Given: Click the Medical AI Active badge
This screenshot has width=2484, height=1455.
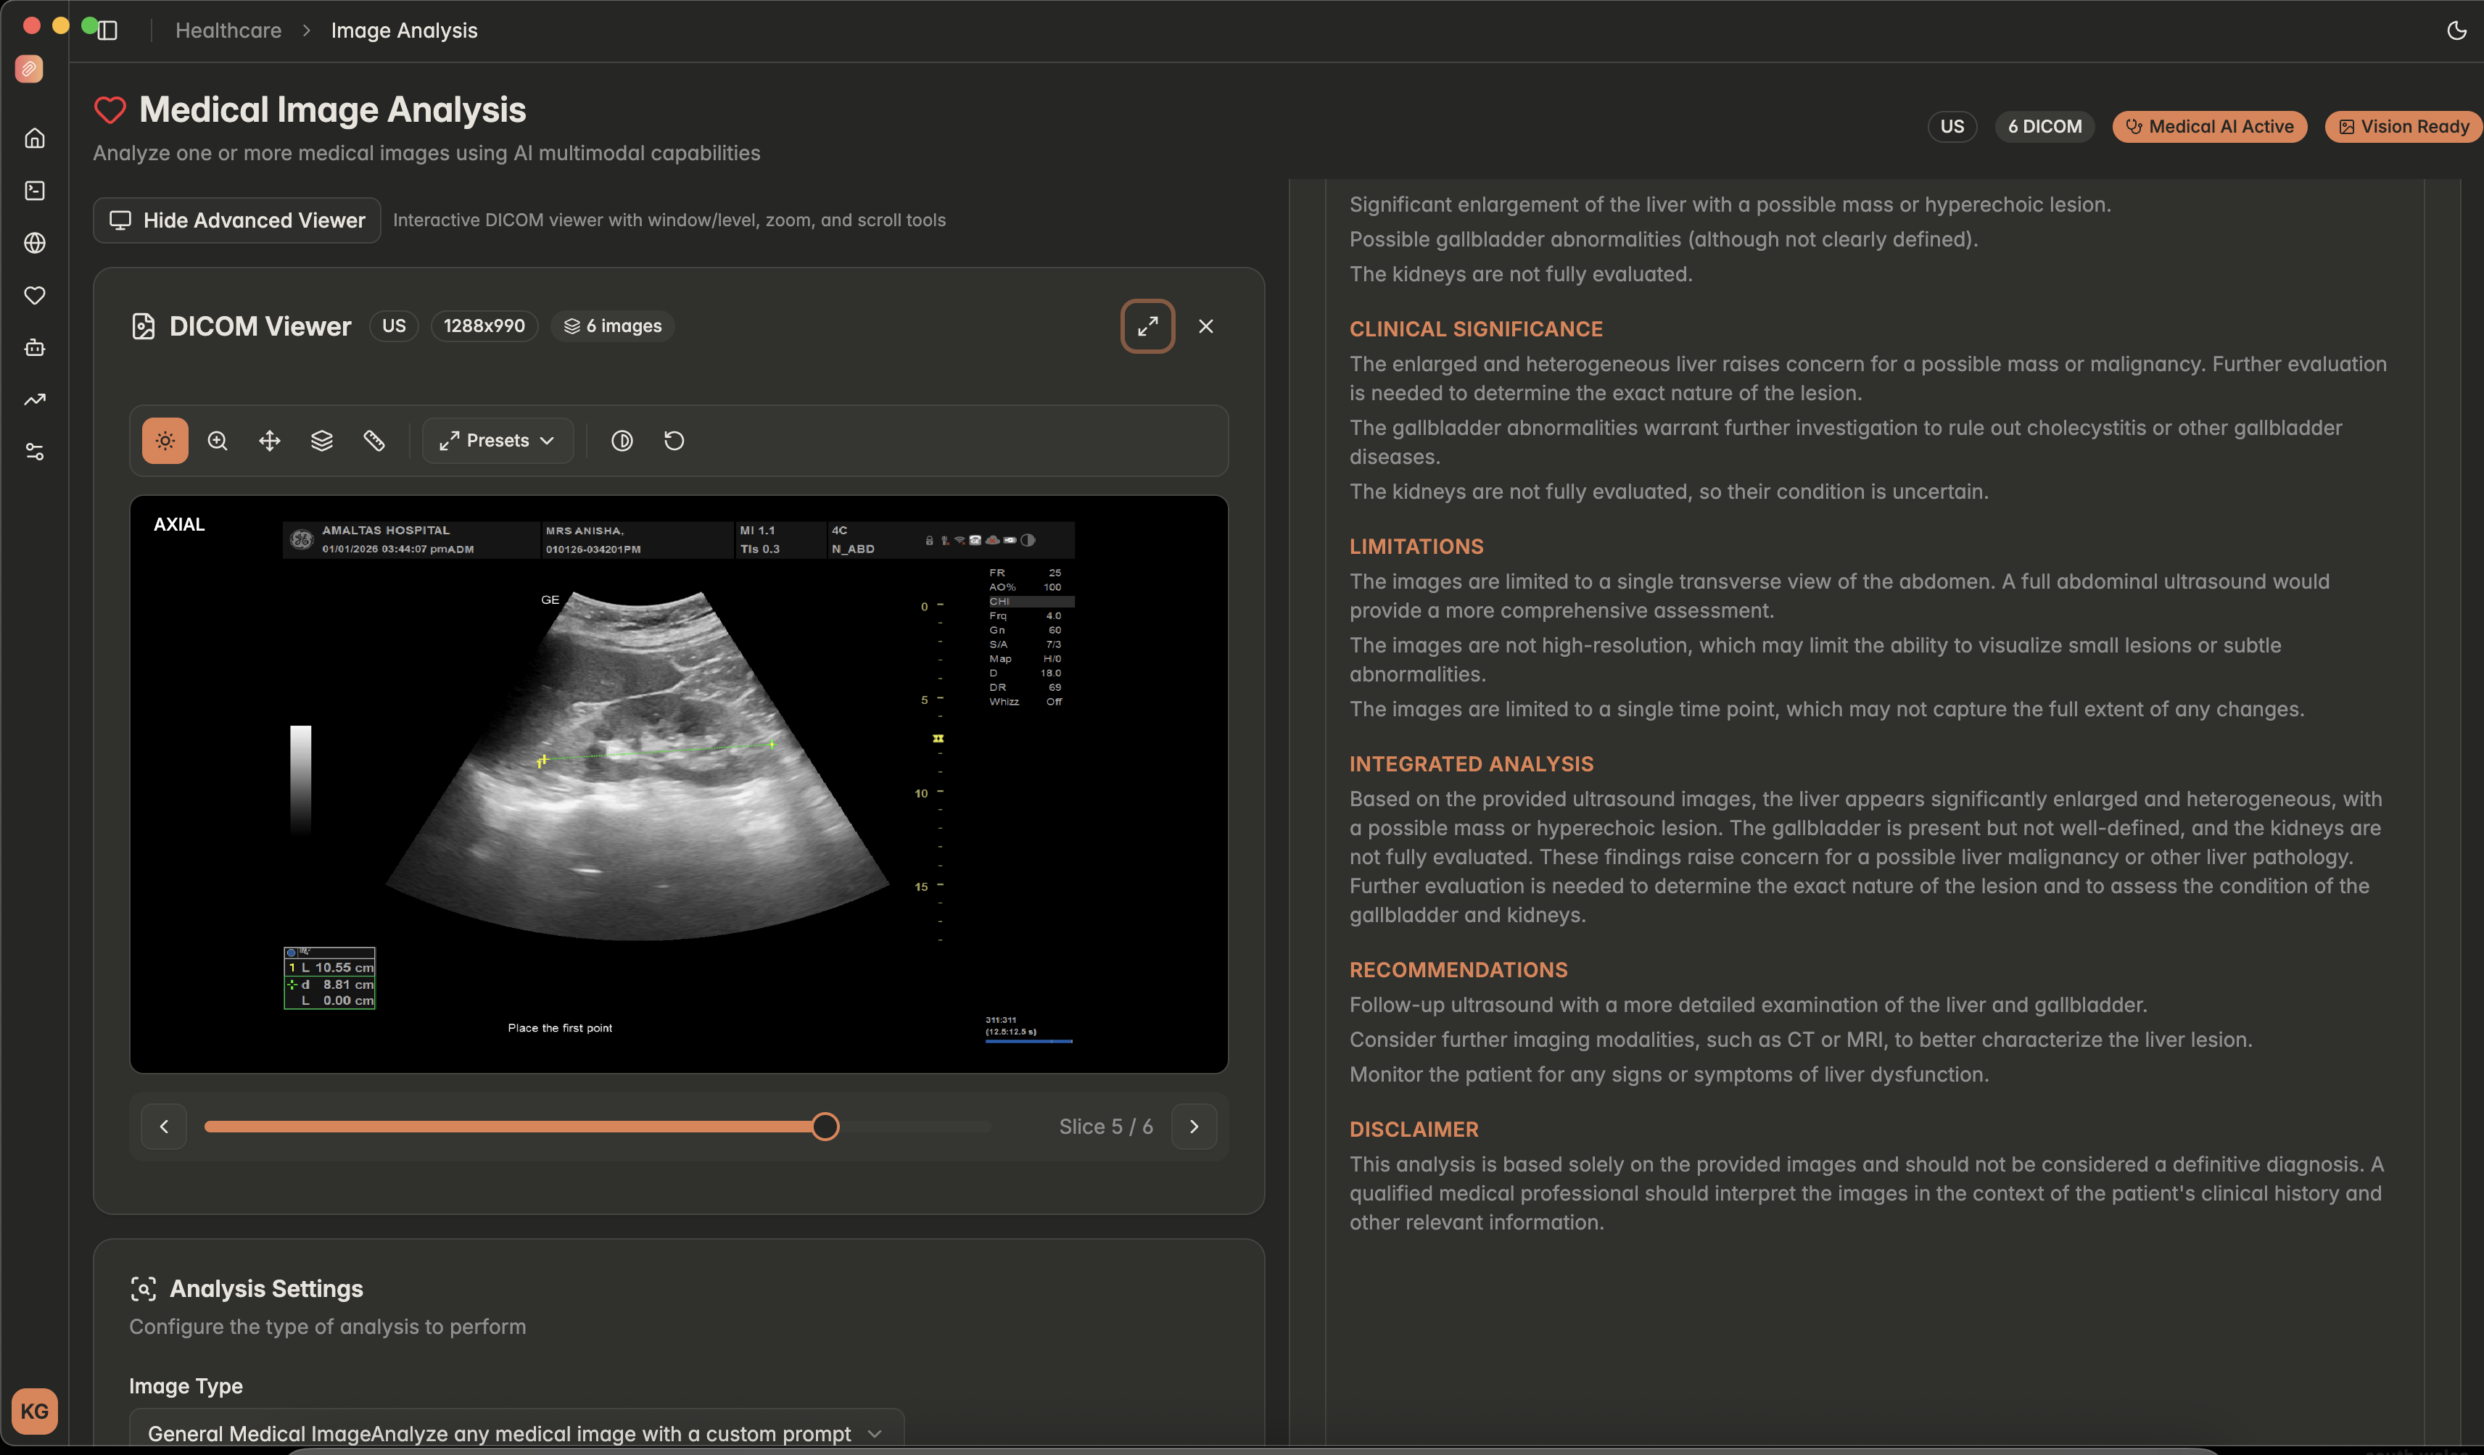Looking at the screenshot, I should pyautogui.click(x=2210, y=126).
